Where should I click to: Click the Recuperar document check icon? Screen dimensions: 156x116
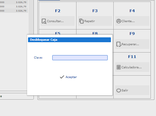(119, 44)
